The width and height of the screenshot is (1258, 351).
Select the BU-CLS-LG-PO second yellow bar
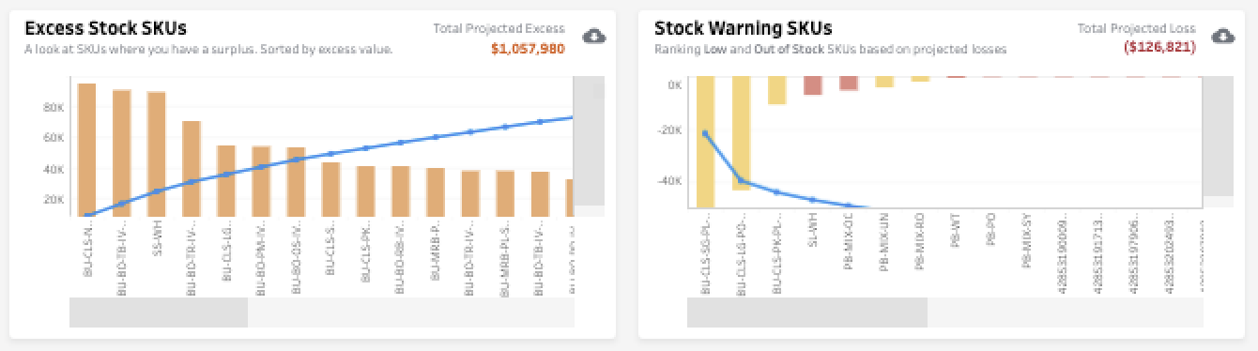741,133
